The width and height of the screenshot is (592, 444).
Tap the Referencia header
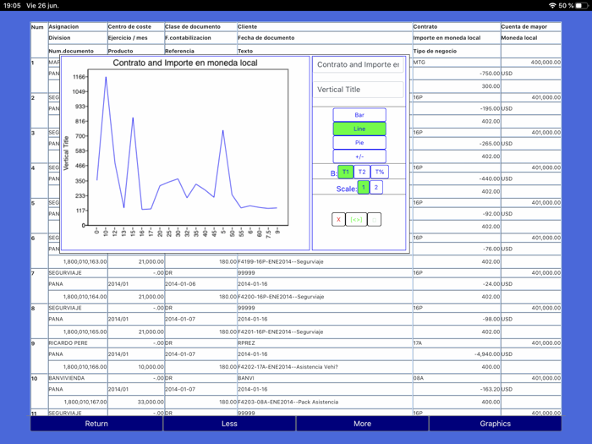201,51
